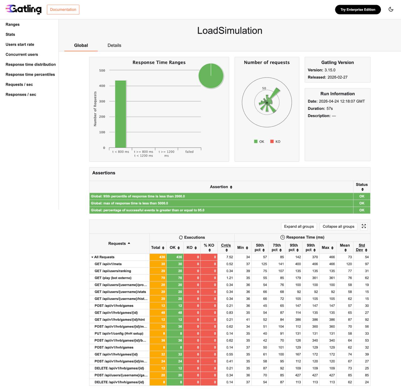Open Response time percentiles from the sidebar
Viewport: 401px width, 389px height.
point(30,74)
